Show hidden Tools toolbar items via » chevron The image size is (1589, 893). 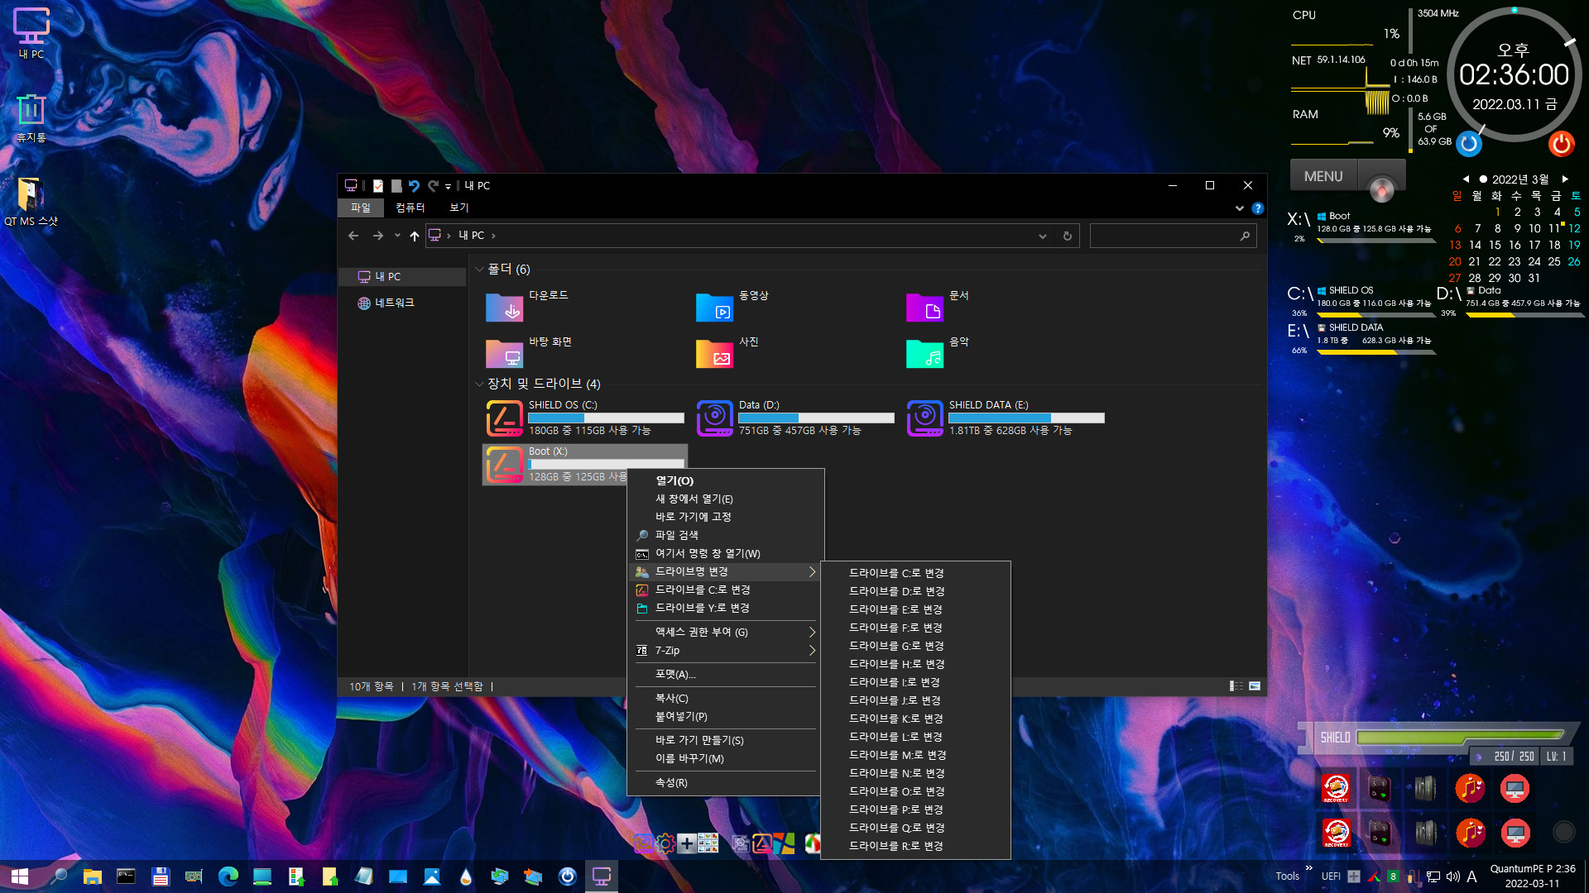coord(1309,868)
